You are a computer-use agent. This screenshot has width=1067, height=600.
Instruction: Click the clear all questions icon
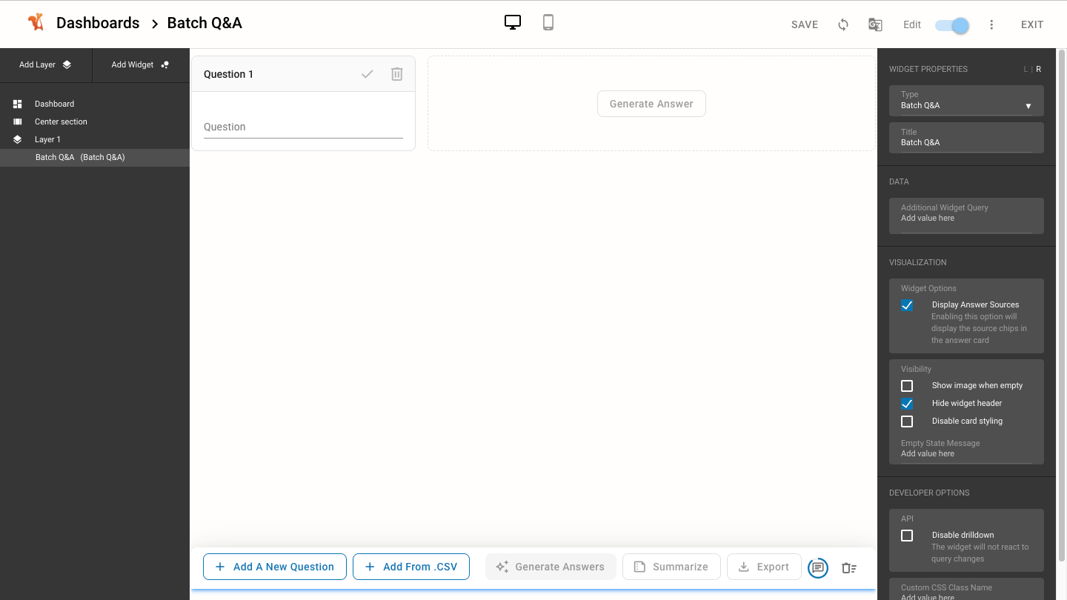(x=849, y=568)
